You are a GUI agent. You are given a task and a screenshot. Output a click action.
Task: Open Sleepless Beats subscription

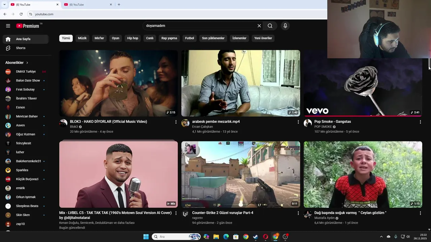(26, 206)
